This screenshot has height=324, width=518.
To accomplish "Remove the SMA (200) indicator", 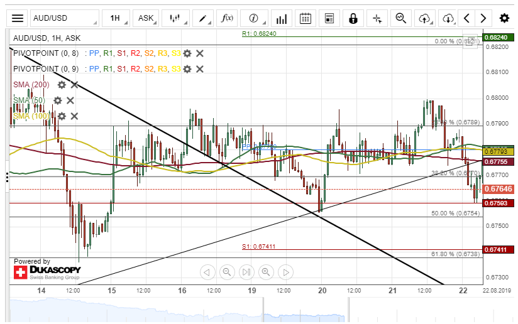I will (74, 85).
